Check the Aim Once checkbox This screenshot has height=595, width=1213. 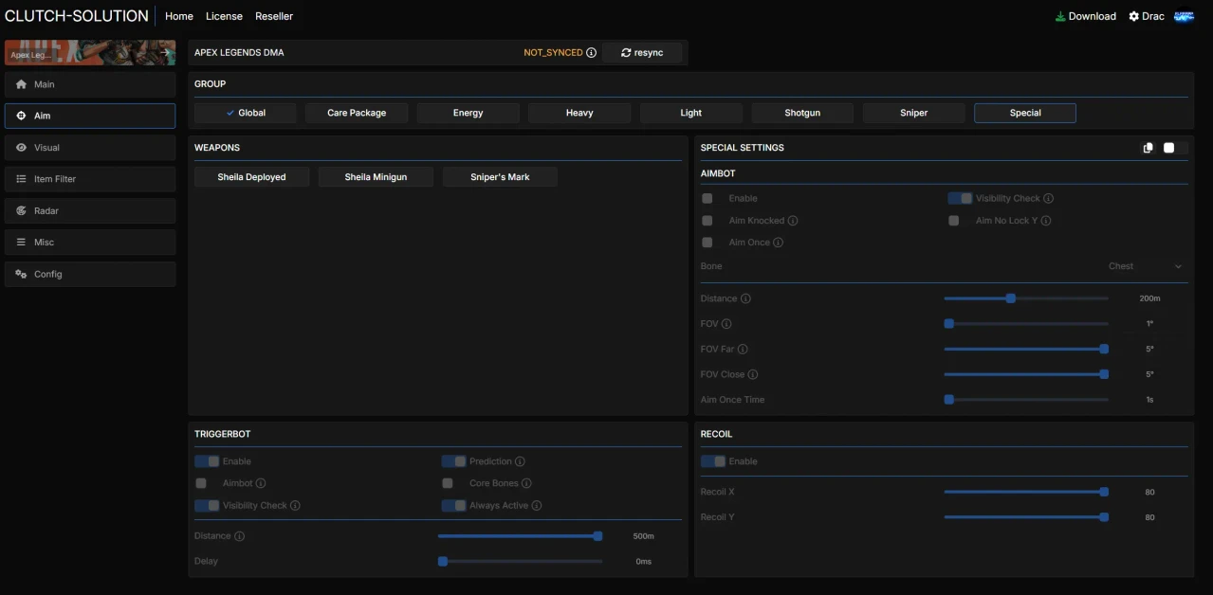(x=708, y=243)
